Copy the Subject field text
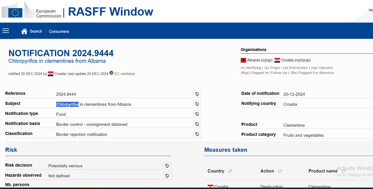This screenshot has width=373, height=189. (197, 104)
